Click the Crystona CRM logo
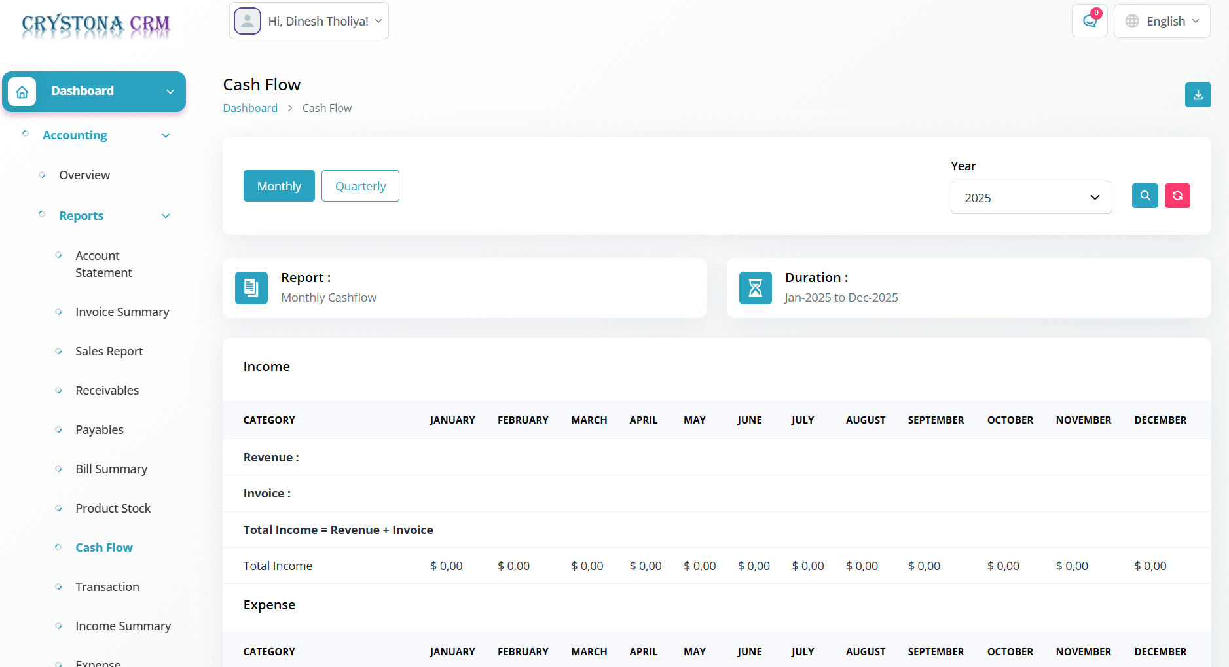This screenshot has height=667, width=1229. pos(96,25)
